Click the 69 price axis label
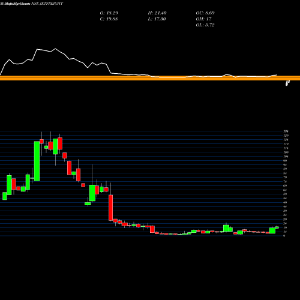Image resolution: width=300 pixels, height=300 pixels. pyautogui.click(x=285, y=185)
